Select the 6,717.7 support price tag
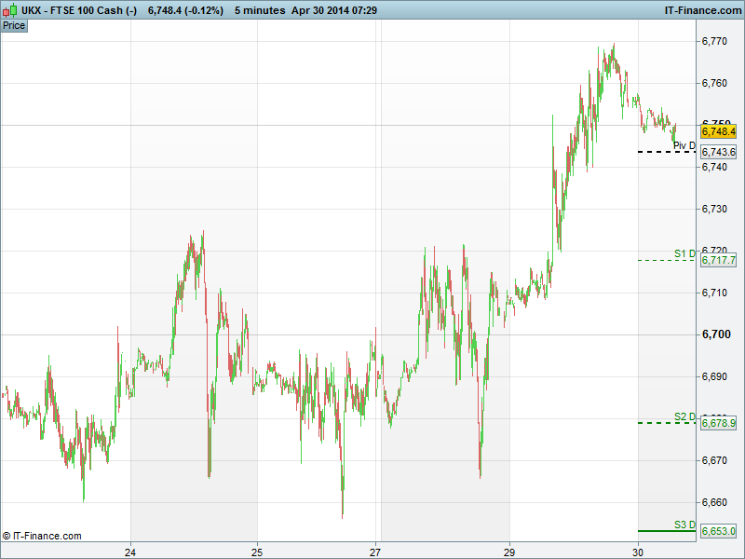This screenshot has width=745, height=559. [x=718, y=260]
